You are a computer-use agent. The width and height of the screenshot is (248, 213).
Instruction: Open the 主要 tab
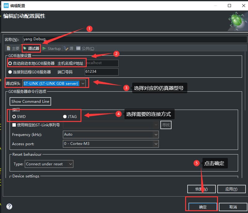coord(13,49)
